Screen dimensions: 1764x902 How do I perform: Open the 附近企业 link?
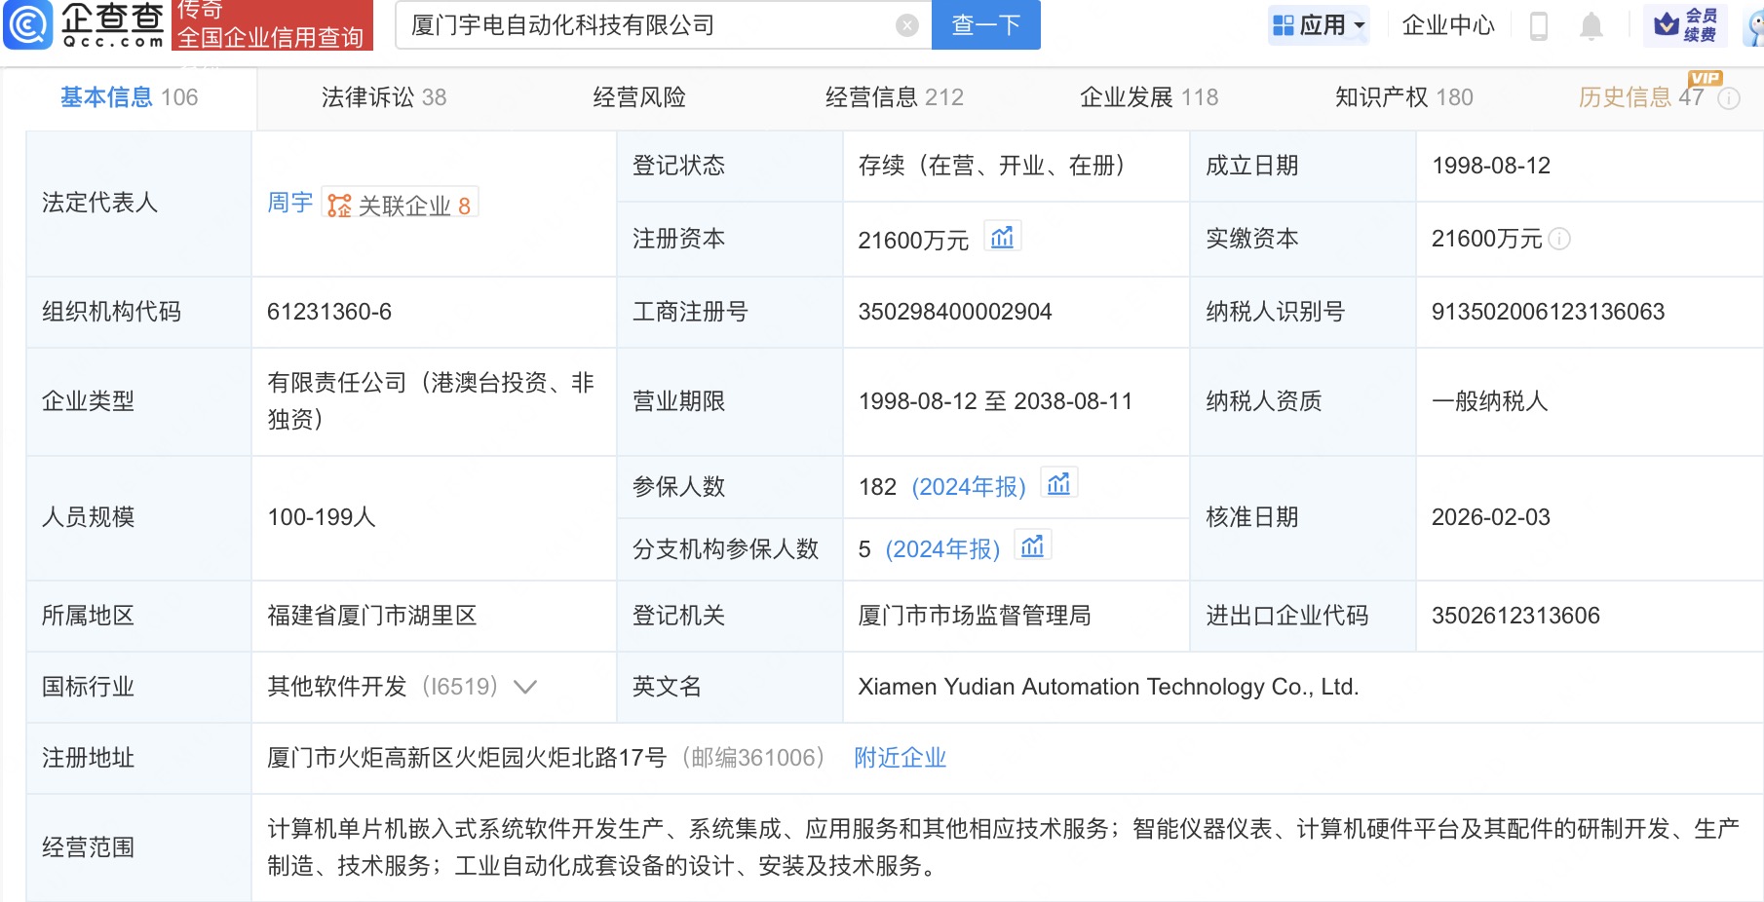point(900,758)
